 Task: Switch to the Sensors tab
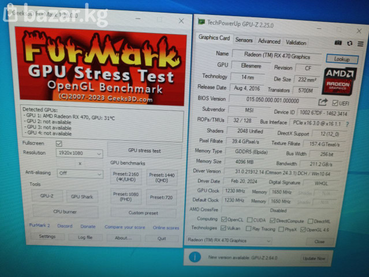244,40
